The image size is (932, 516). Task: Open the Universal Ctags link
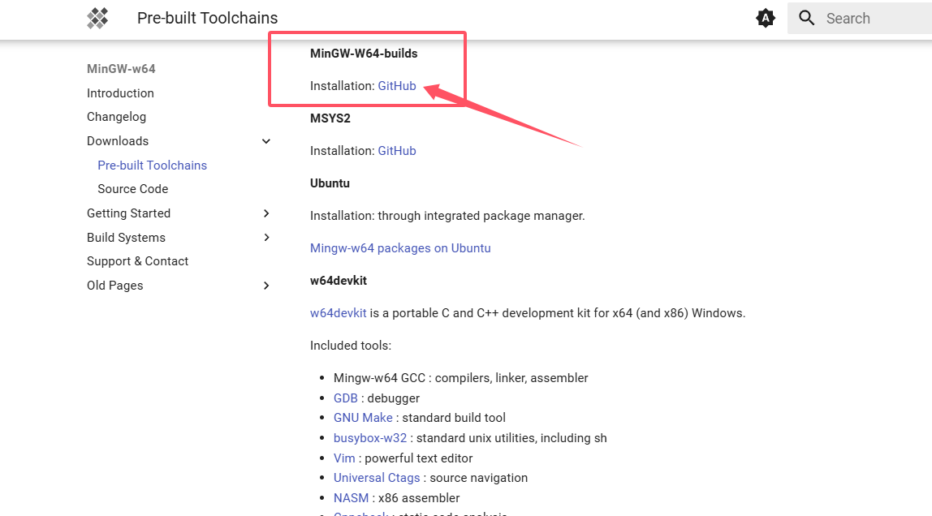click(x=376, y=478)
